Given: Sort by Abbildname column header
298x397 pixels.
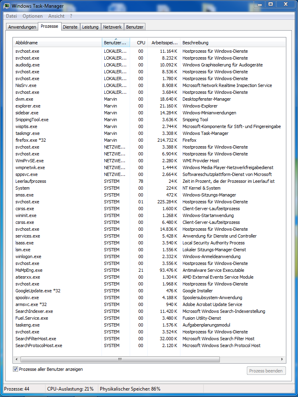Looking at the screenshot, I should 57,43.
